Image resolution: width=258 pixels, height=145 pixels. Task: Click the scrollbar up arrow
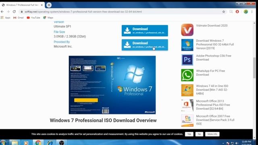(254, 23)
